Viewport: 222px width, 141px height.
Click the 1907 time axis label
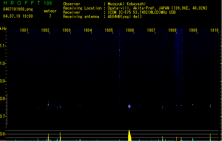151,30
